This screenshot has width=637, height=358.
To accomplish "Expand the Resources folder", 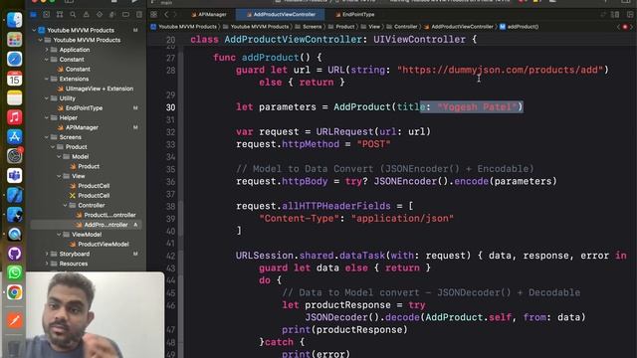I will [47, 264].
